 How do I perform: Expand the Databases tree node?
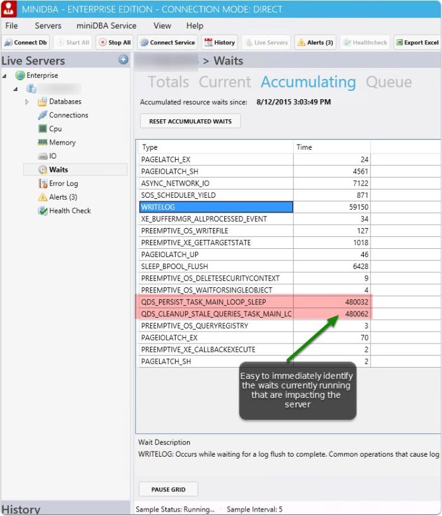click(x=27, y=102)
